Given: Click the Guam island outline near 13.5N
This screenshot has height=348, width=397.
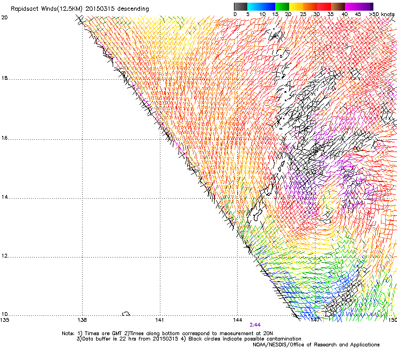Looking at the screenshot, I should (x=258, y=215).
